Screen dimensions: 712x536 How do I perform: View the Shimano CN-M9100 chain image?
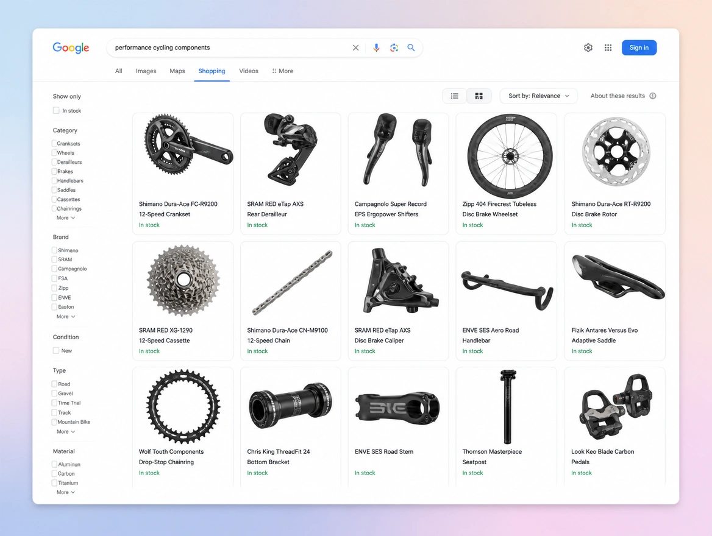point(293,282)
